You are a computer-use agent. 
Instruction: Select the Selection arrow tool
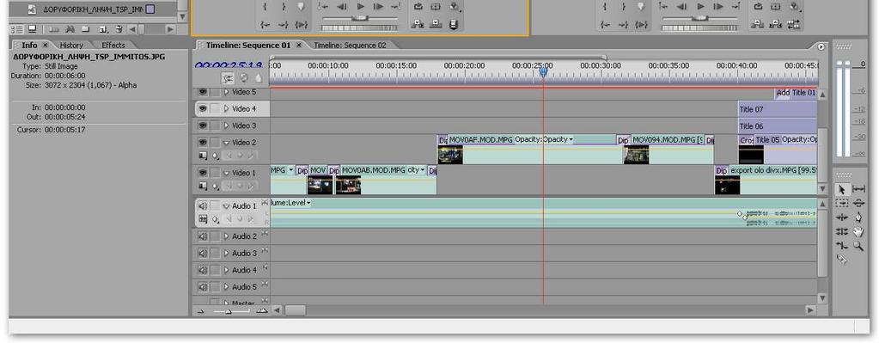tap(841, 189)
